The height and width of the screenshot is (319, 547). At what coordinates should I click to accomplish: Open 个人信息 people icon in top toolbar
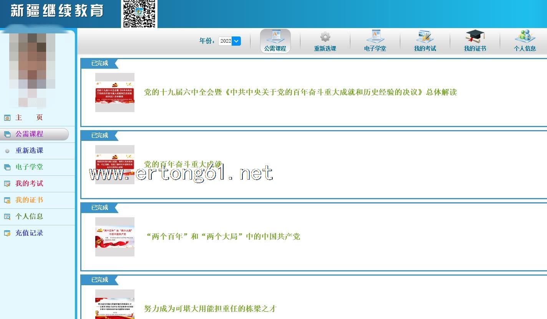point(525,37)
